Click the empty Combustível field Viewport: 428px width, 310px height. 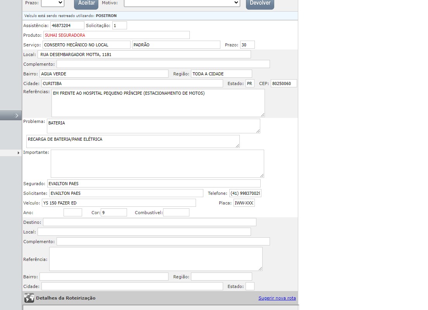coord(176,213)
